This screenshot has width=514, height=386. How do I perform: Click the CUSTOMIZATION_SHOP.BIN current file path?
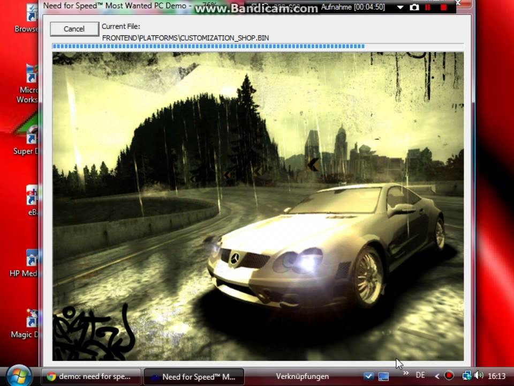click(186, 38)
